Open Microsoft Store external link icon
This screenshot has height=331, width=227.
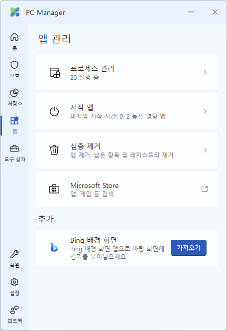point(205,189)
